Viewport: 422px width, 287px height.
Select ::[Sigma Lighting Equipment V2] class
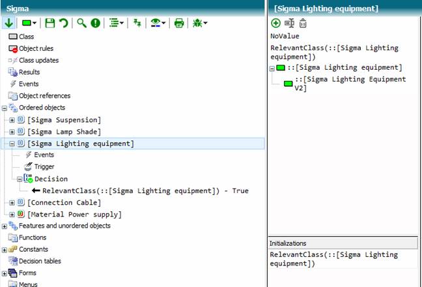[350, 83]
